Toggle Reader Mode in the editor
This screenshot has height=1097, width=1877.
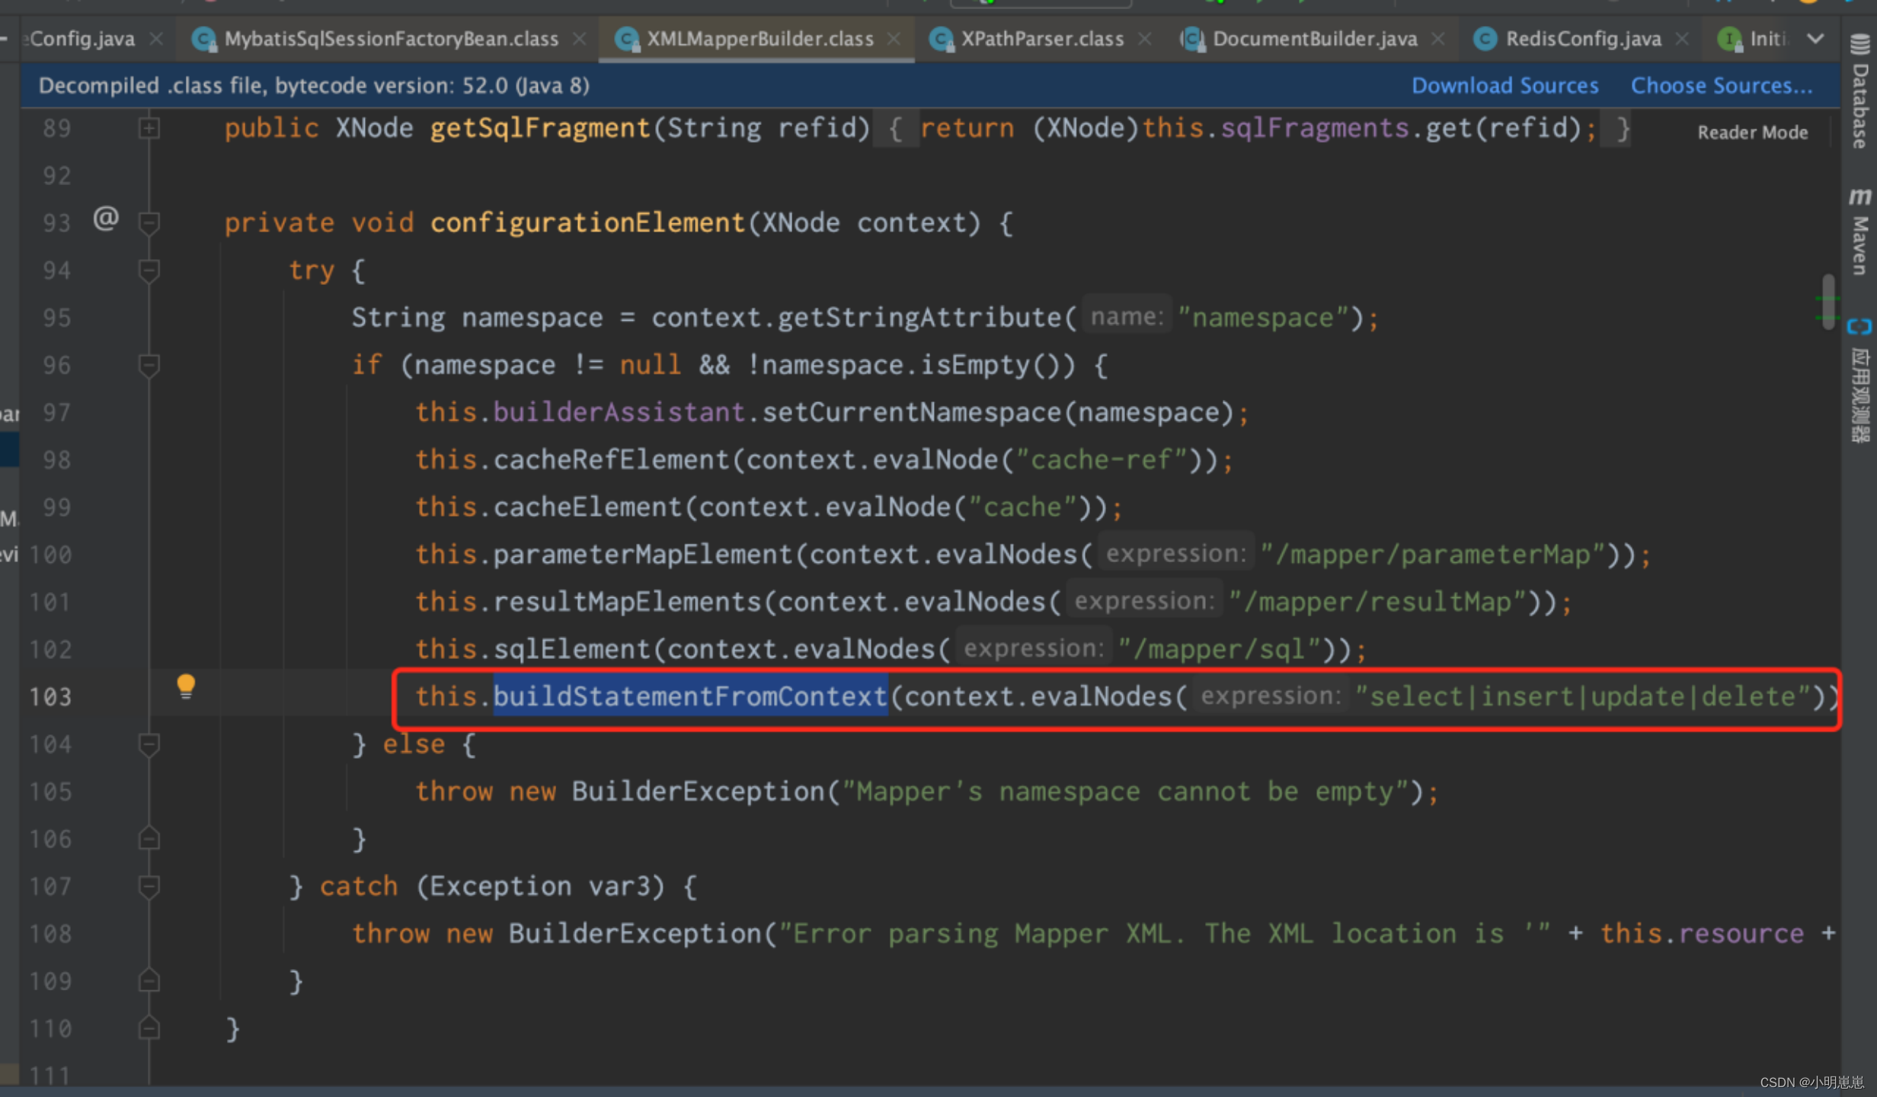click(x=1752, y=133)
